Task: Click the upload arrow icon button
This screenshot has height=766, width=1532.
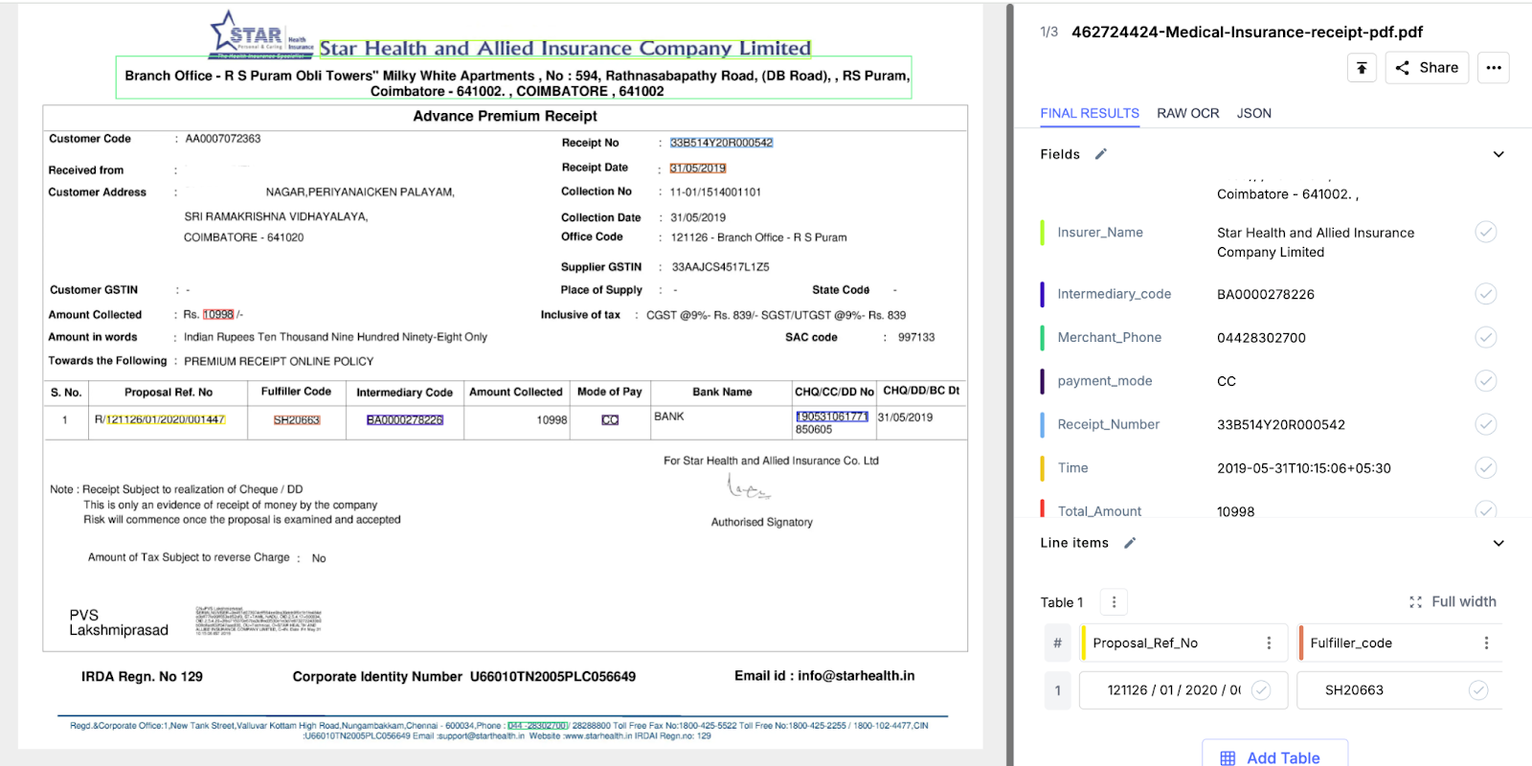Action: click(1362, 68)
